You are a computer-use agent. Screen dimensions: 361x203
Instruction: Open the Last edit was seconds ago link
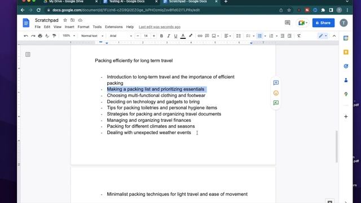click(x=160, y=27)
